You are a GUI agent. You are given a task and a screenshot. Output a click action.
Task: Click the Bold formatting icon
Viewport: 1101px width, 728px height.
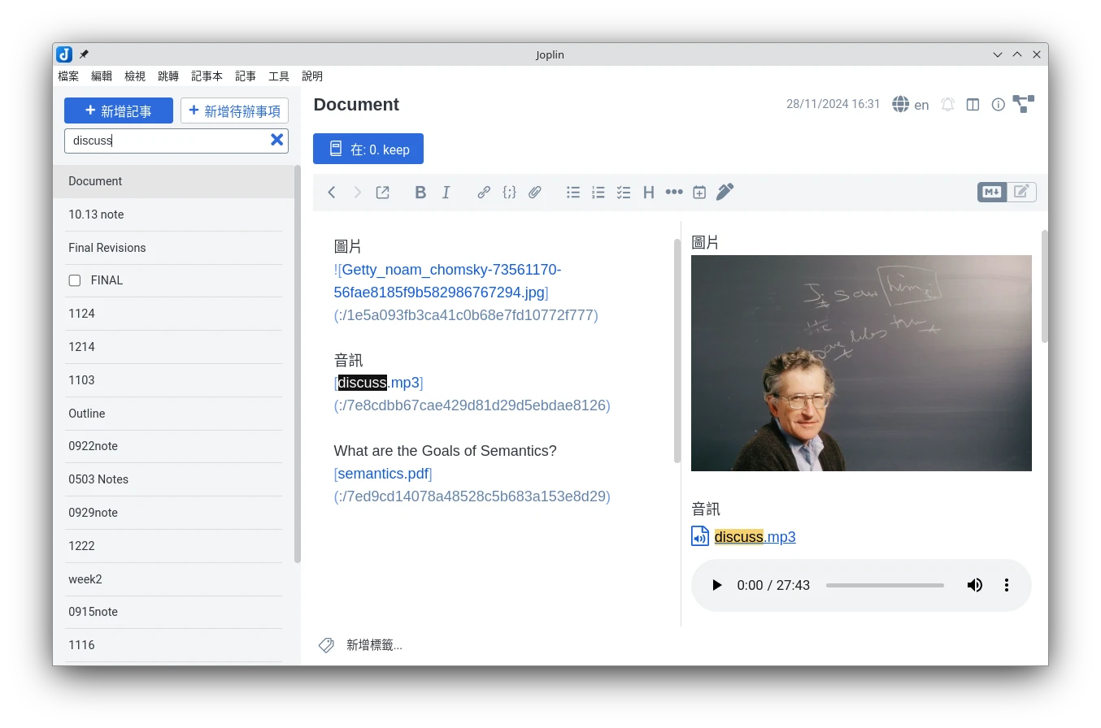(420, 193)
